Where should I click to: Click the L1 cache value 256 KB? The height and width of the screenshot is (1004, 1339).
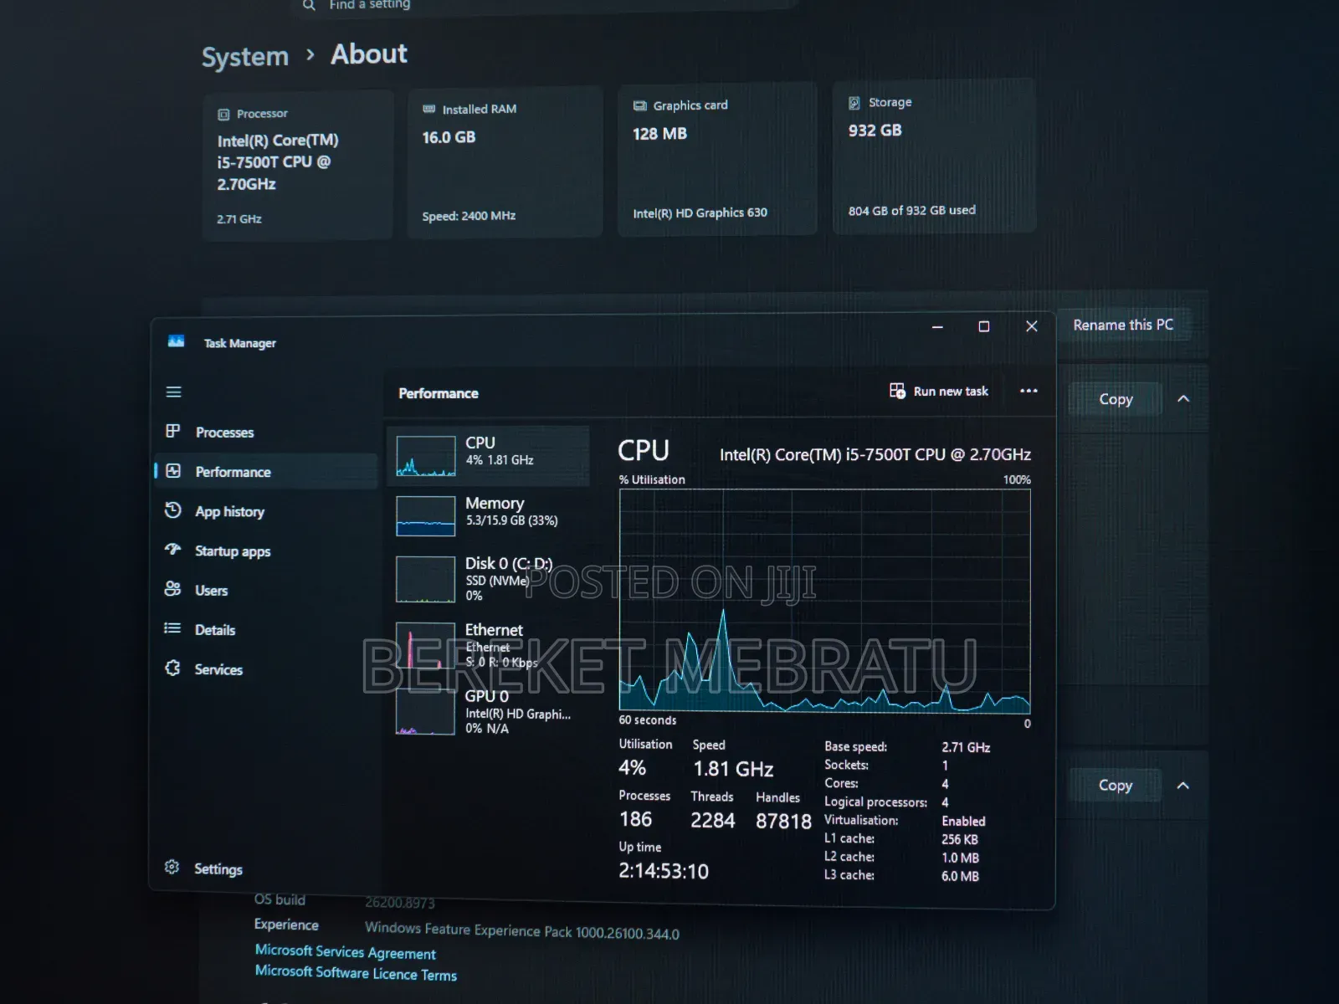coord(960,840)
